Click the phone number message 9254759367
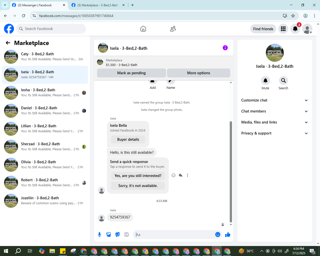This screenshot has height=256, width=320. tap(120, 217)
